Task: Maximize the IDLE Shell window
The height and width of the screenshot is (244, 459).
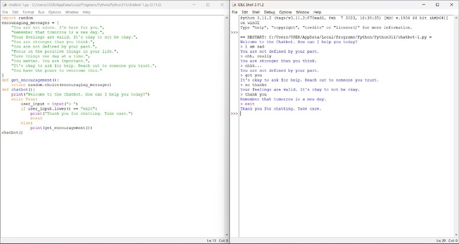Action: tap(437, 5)
